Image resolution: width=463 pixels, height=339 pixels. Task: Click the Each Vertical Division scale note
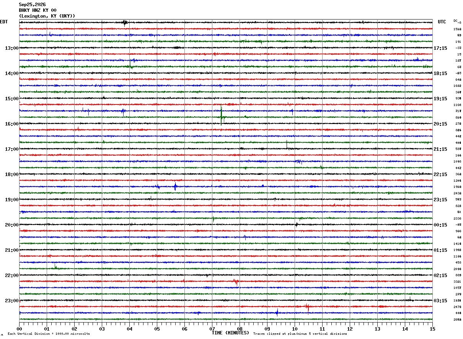(x=49, y=334)
